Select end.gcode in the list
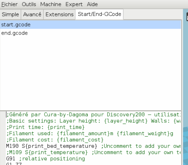 point(91,33)
